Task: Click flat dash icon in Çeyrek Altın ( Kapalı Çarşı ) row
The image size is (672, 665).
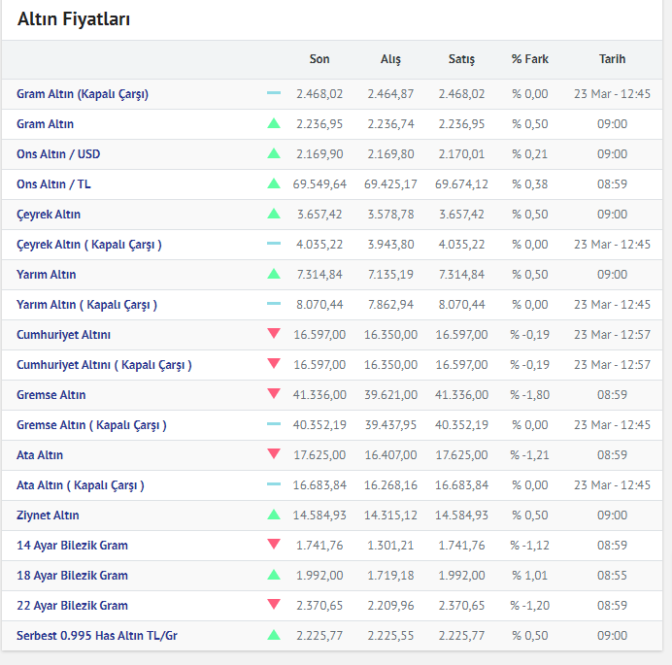Action: pyautogui.click(x=274, y=243)
